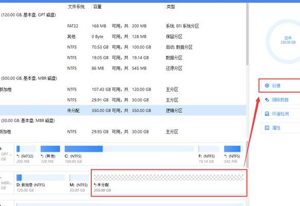The height and width of the screenshot is (206, 300).
Task: Select the FAT32 200 MB partition block
Action: (x=26, y=154)
